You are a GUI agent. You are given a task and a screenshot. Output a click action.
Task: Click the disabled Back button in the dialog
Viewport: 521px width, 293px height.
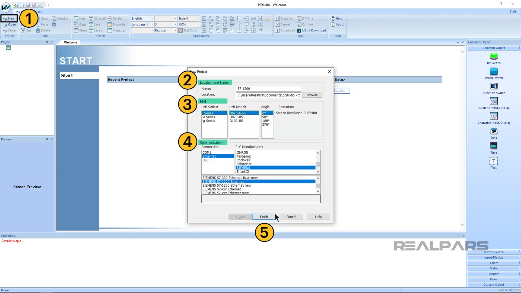(240, 217)
